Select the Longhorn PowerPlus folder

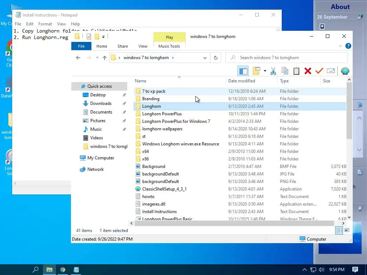click(x=240, y=114)
